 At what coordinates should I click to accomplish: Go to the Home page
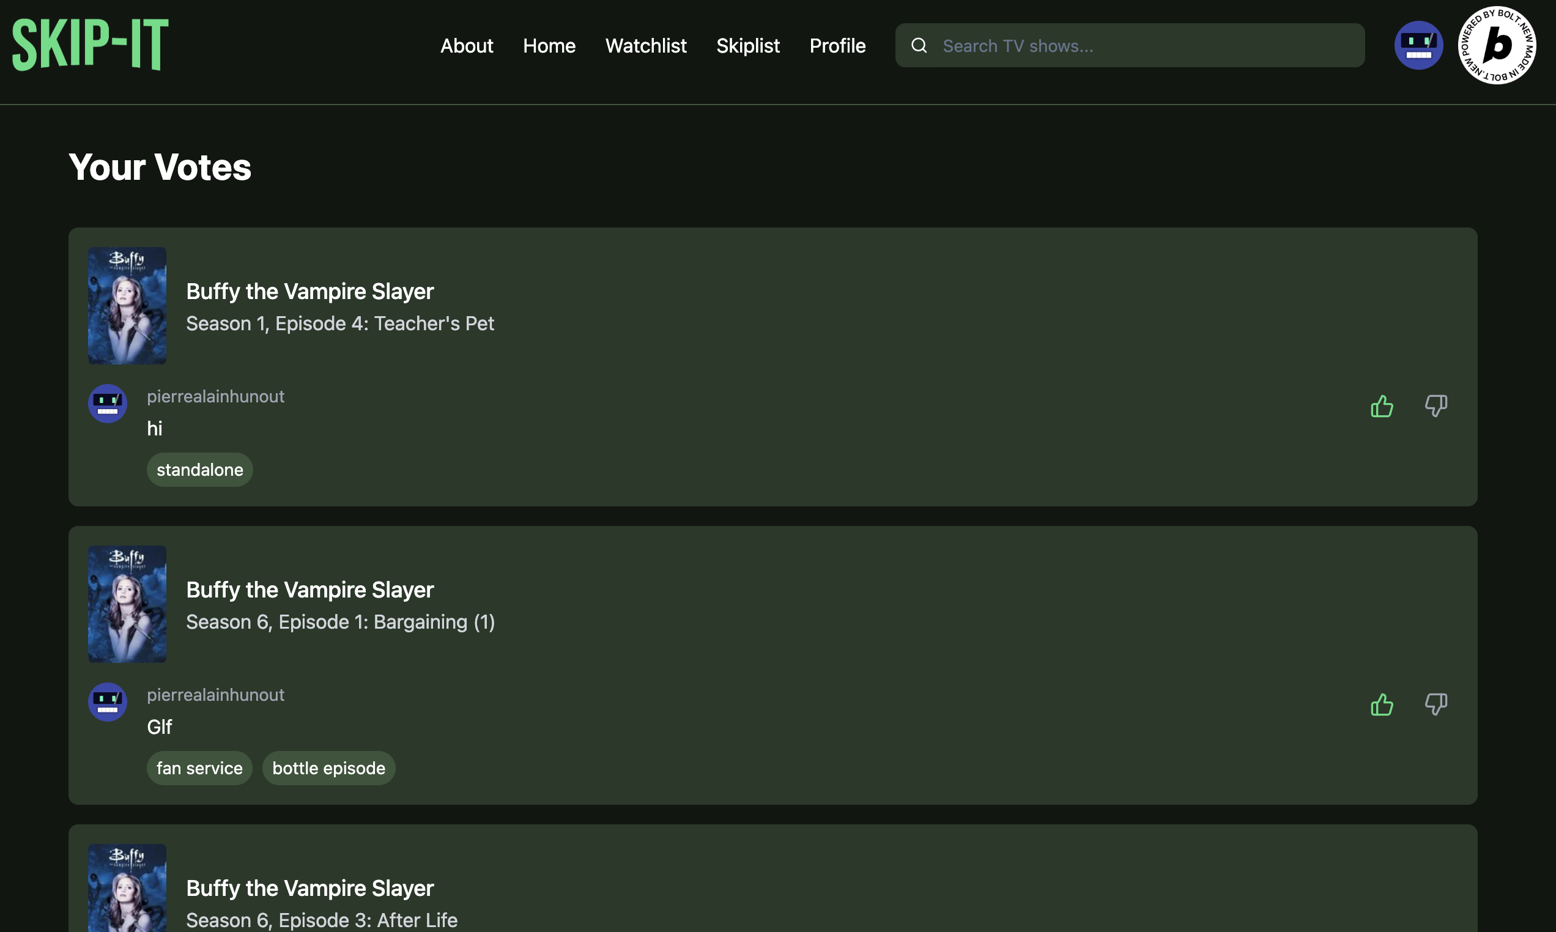click(549, 46)
